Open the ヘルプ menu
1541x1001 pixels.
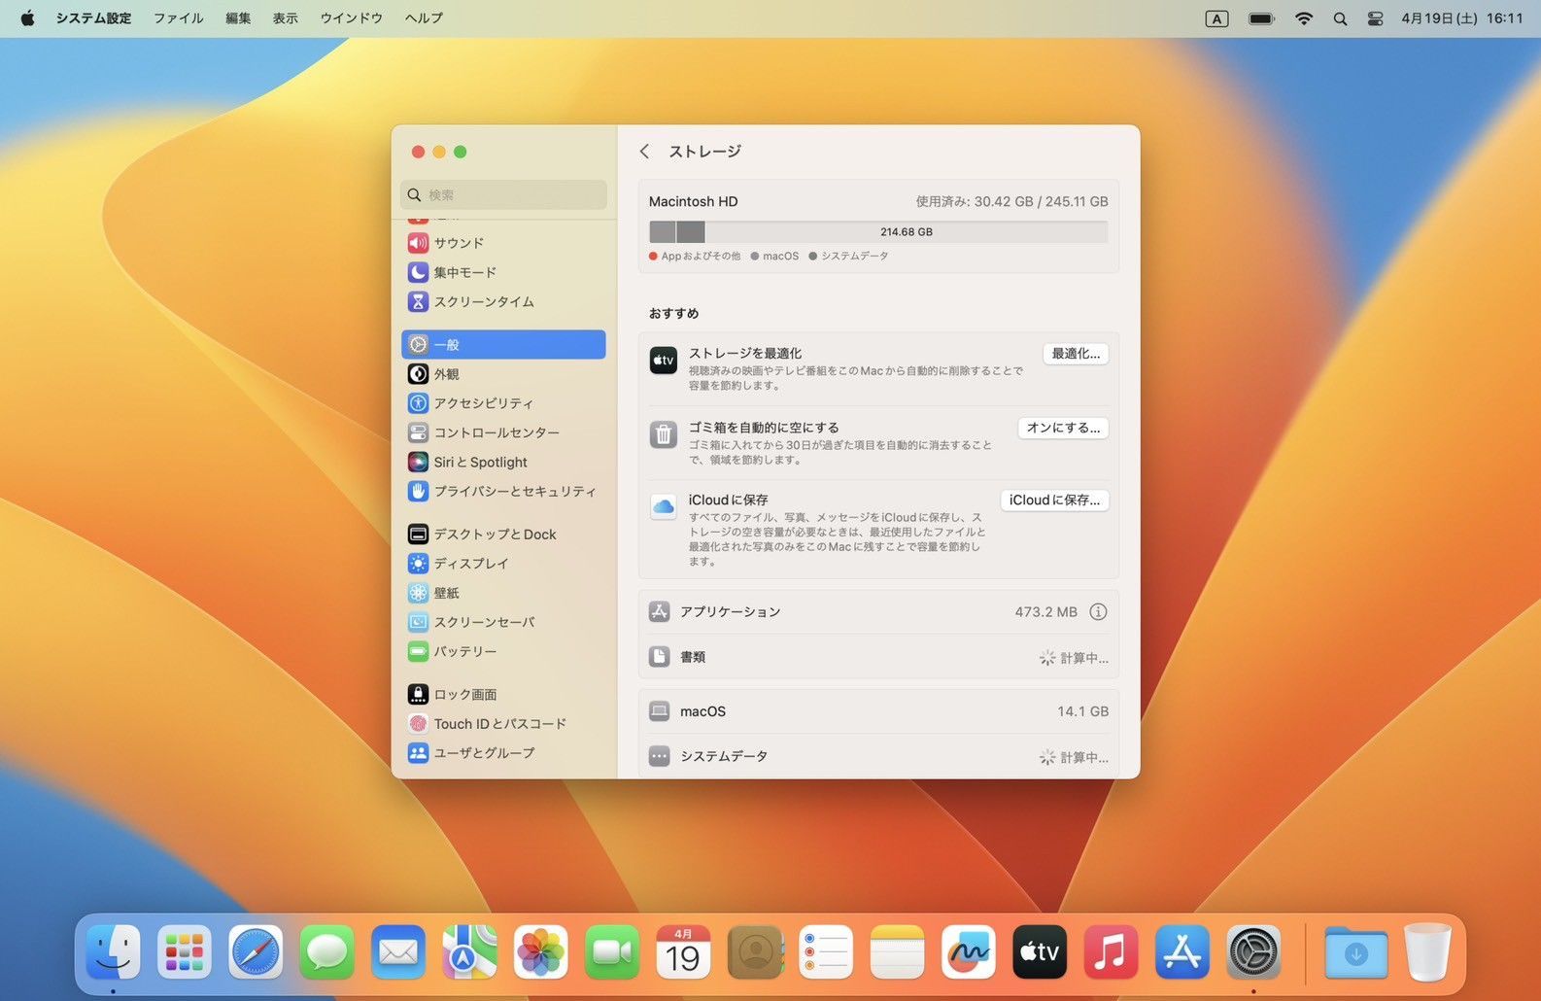point(424,17)
